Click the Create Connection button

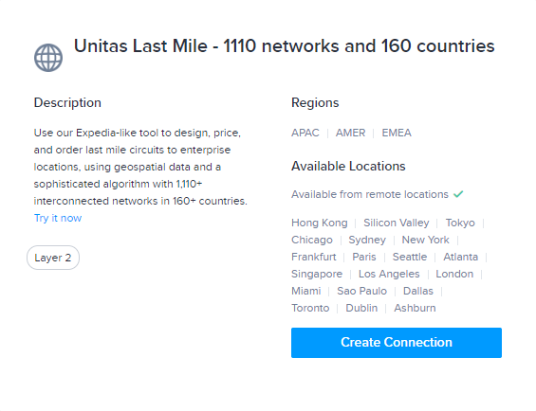[397, 343]
